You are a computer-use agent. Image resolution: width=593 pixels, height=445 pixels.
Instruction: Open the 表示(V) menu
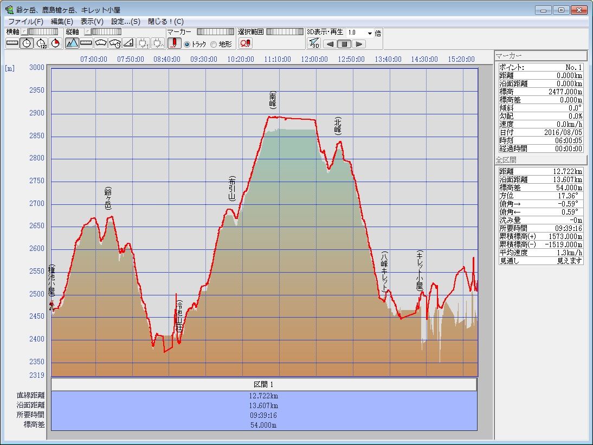coord(92,22)
